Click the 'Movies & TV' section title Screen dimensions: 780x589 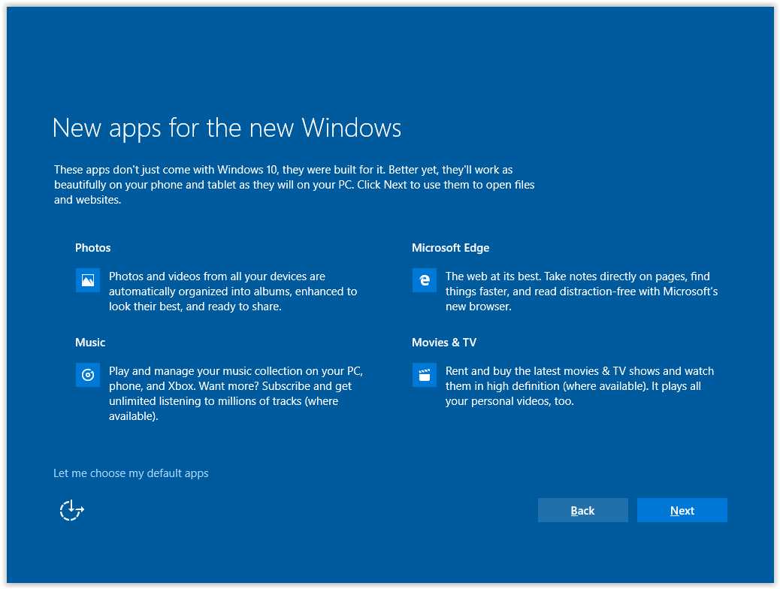[x=444, y=343]
